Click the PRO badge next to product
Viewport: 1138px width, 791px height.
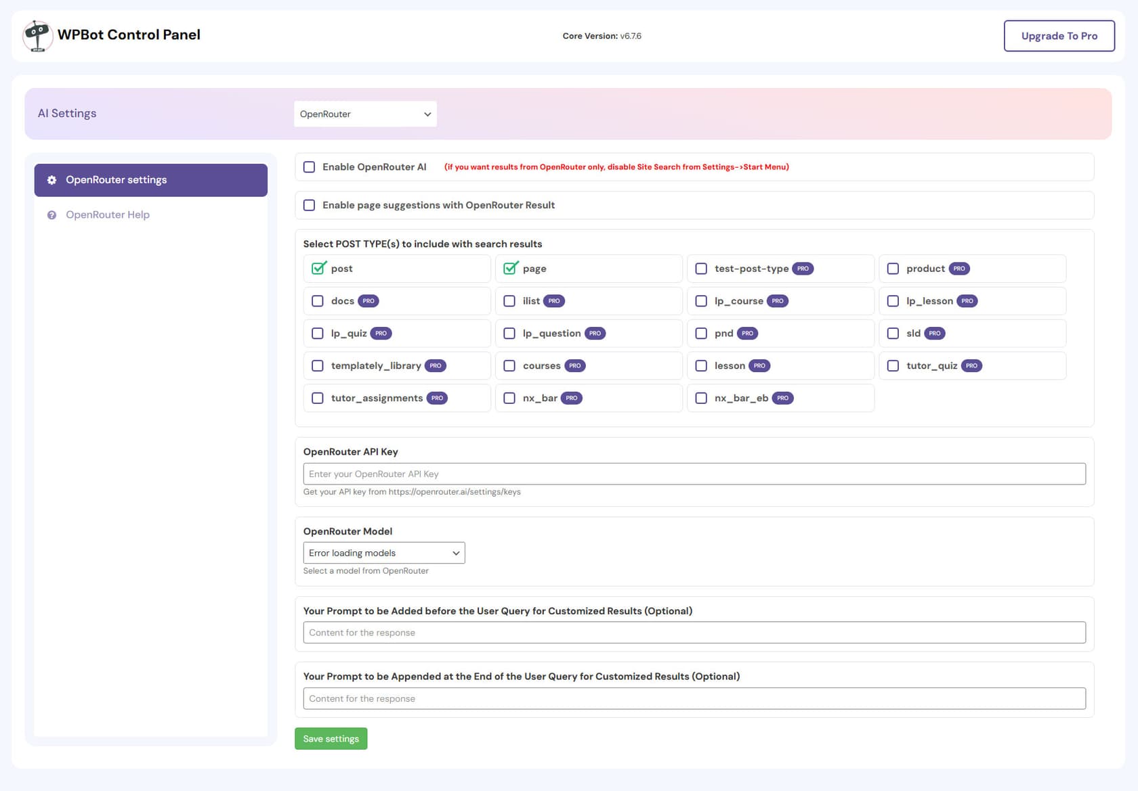[959, 269]
